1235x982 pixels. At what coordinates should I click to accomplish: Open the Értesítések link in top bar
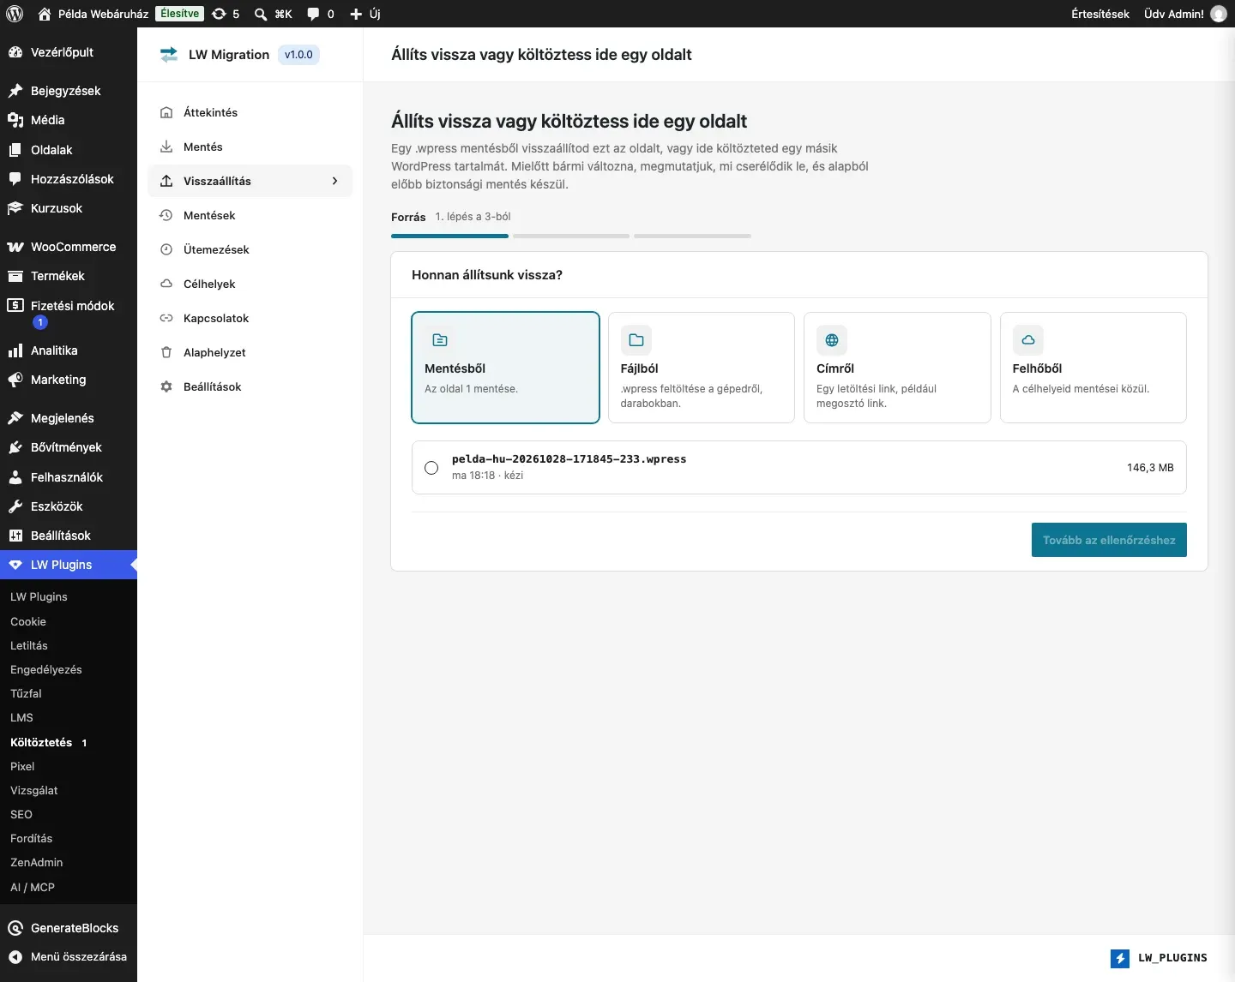(1100, 14)
